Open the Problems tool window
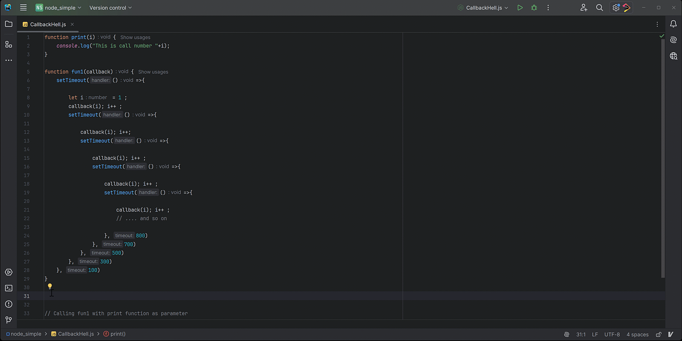This screenshot has height=341, width=682. click(9, 304)
